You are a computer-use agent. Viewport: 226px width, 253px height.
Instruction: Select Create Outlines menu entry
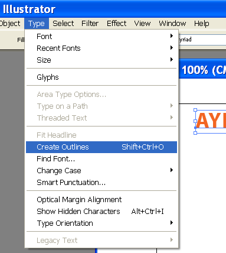[101, 147]
